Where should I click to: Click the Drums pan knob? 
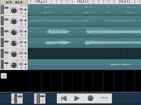tap(14, 10)
